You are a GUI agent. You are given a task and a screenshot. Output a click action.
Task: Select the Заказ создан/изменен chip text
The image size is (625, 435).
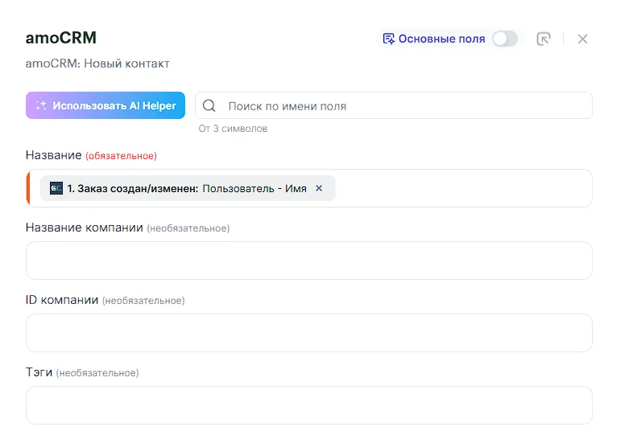click(x=133, y=188)
